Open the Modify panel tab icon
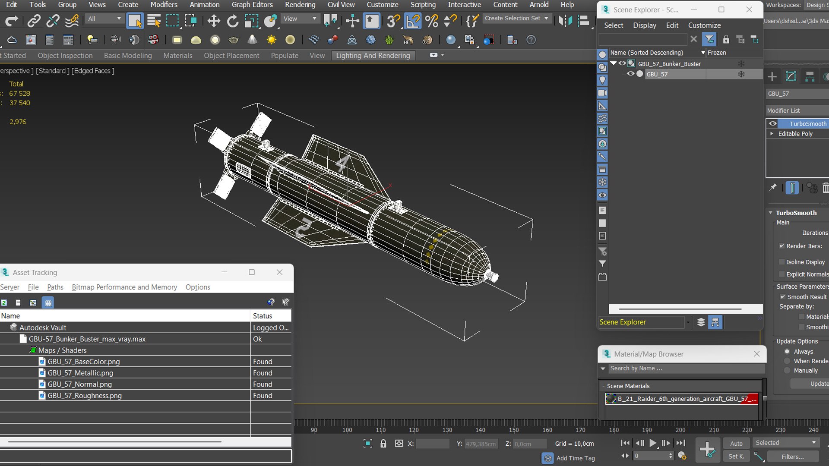 tap(791, 77)
